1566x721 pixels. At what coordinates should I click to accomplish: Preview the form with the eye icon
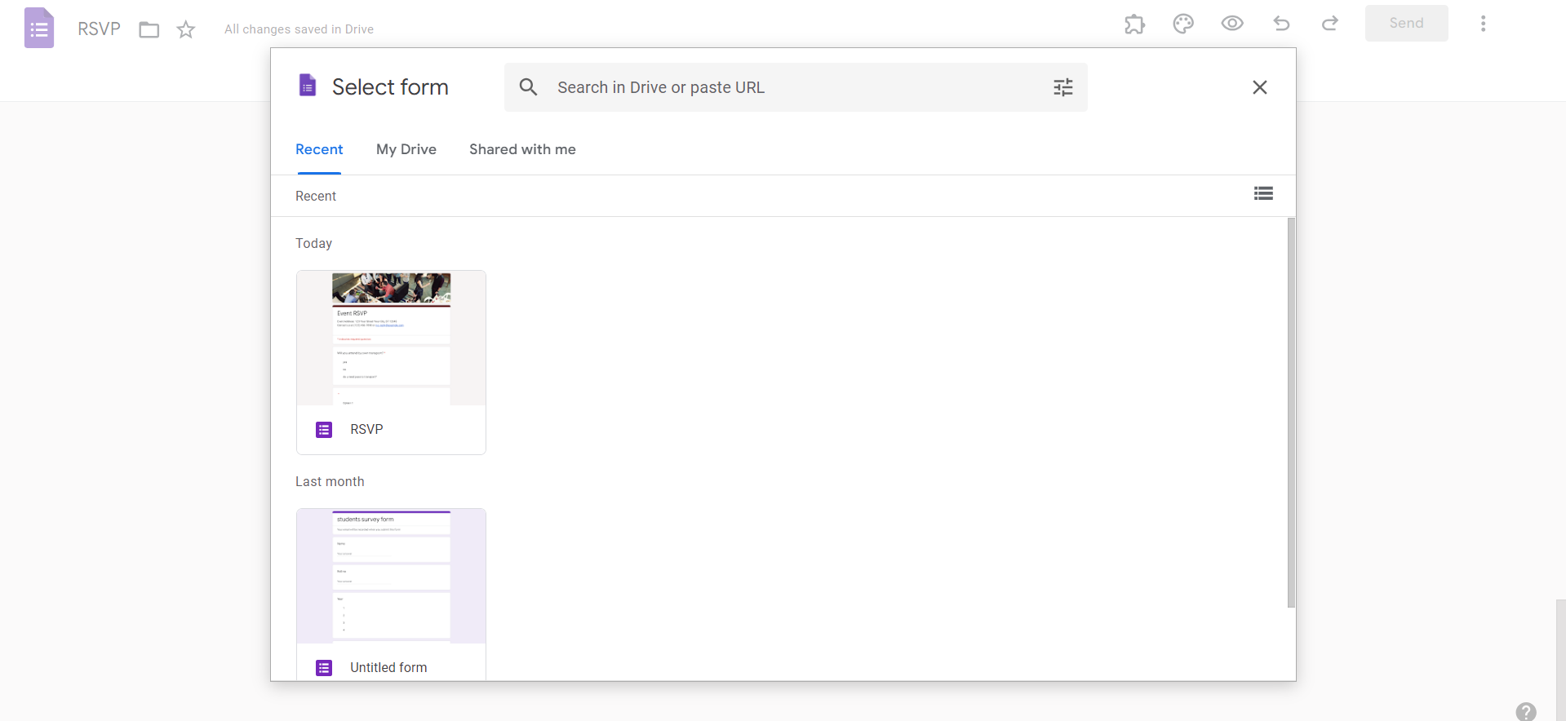(x=1232, y=24)
